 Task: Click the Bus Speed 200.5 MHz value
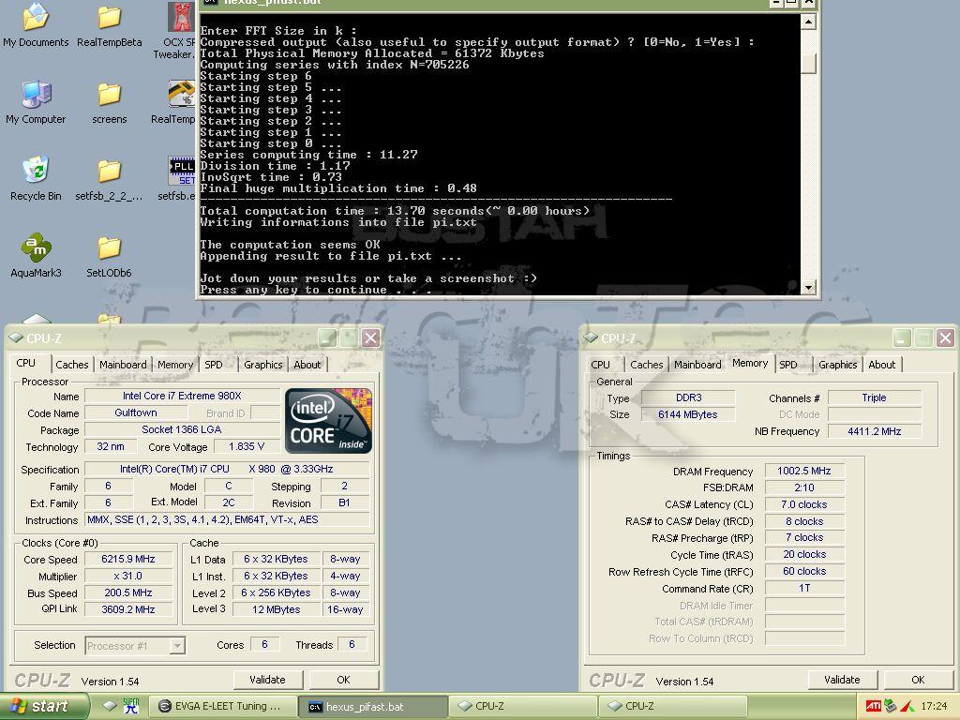coord(128,592)
